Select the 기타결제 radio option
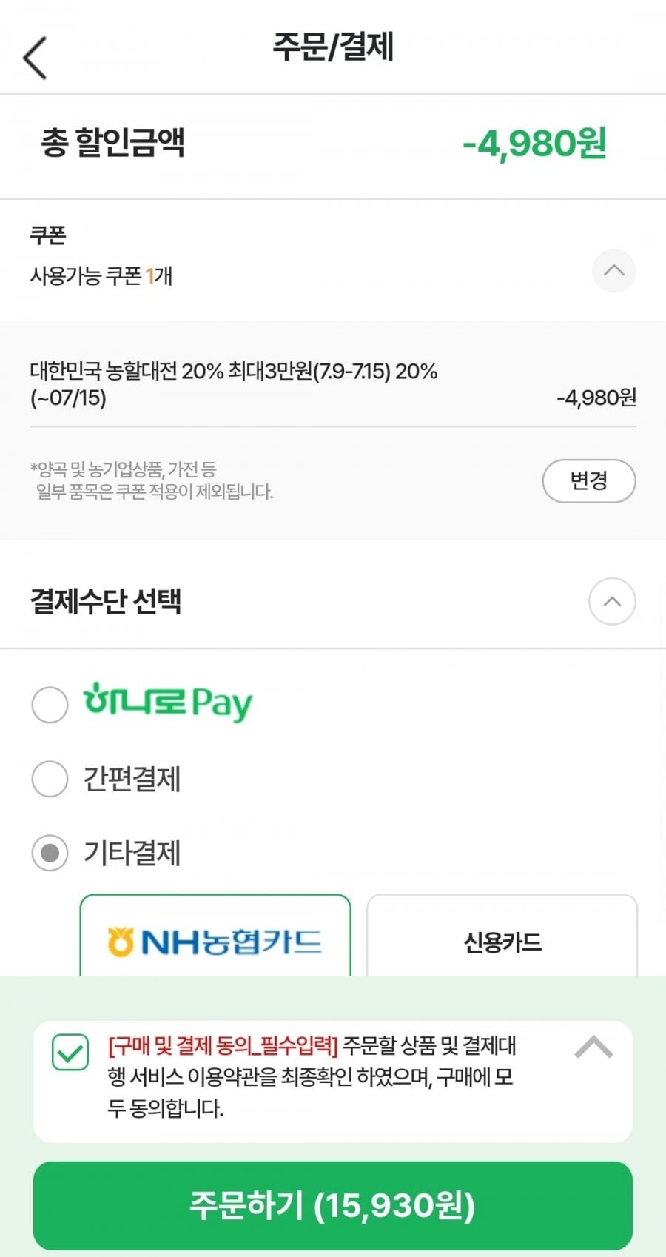The height and width of the screenshot is (1257, 666). pos(50,854)
